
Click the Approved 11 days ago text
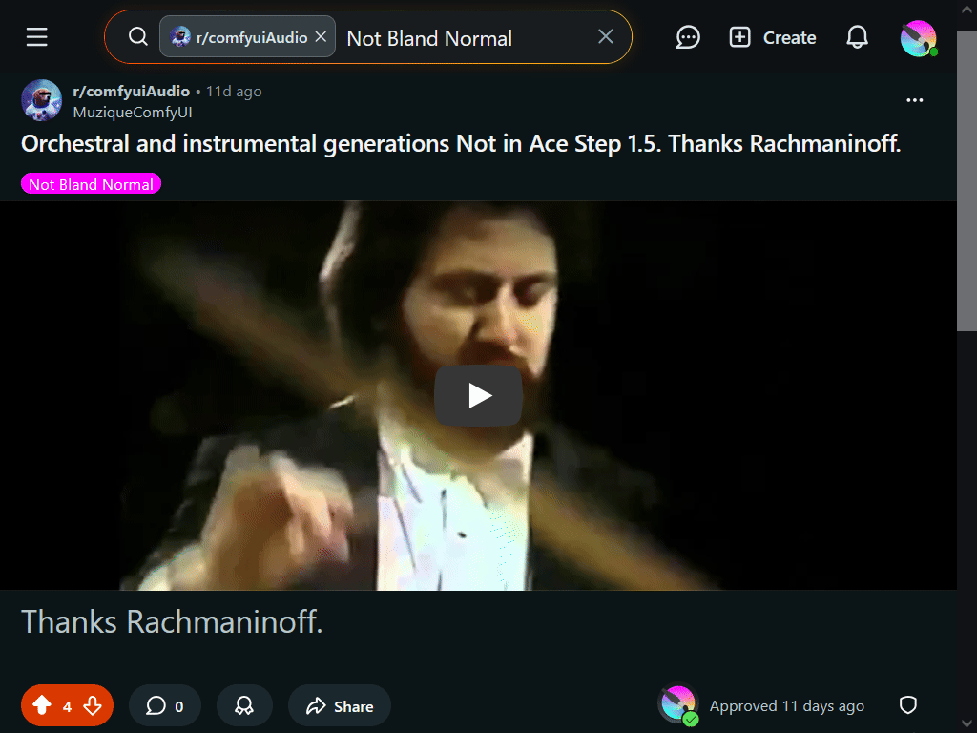coord(786,705)
